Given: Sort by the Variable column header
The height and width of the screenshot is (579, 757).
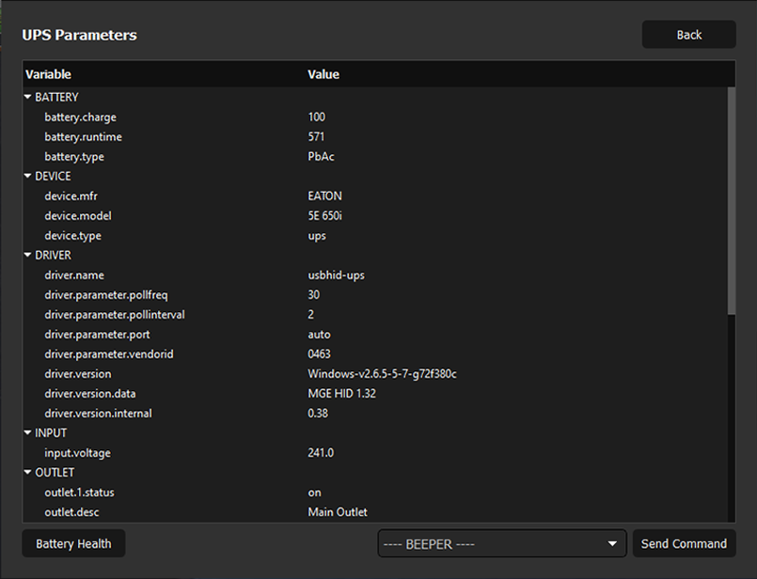Looking at the screenshot, I should click(49, 74).
